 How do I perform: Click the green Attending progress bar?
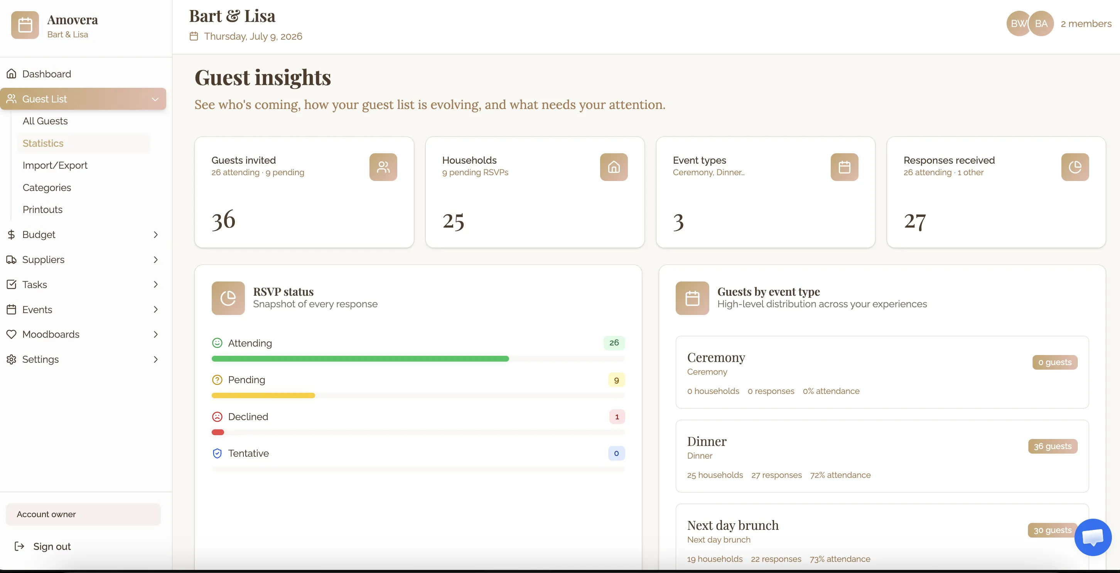point(360,359)
